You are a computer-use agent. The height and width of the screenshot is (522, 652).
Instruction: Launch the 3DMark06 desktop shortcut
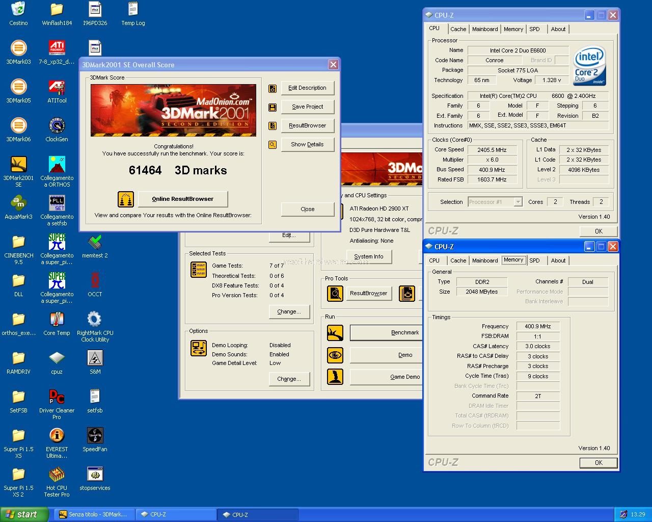(18, 125)
